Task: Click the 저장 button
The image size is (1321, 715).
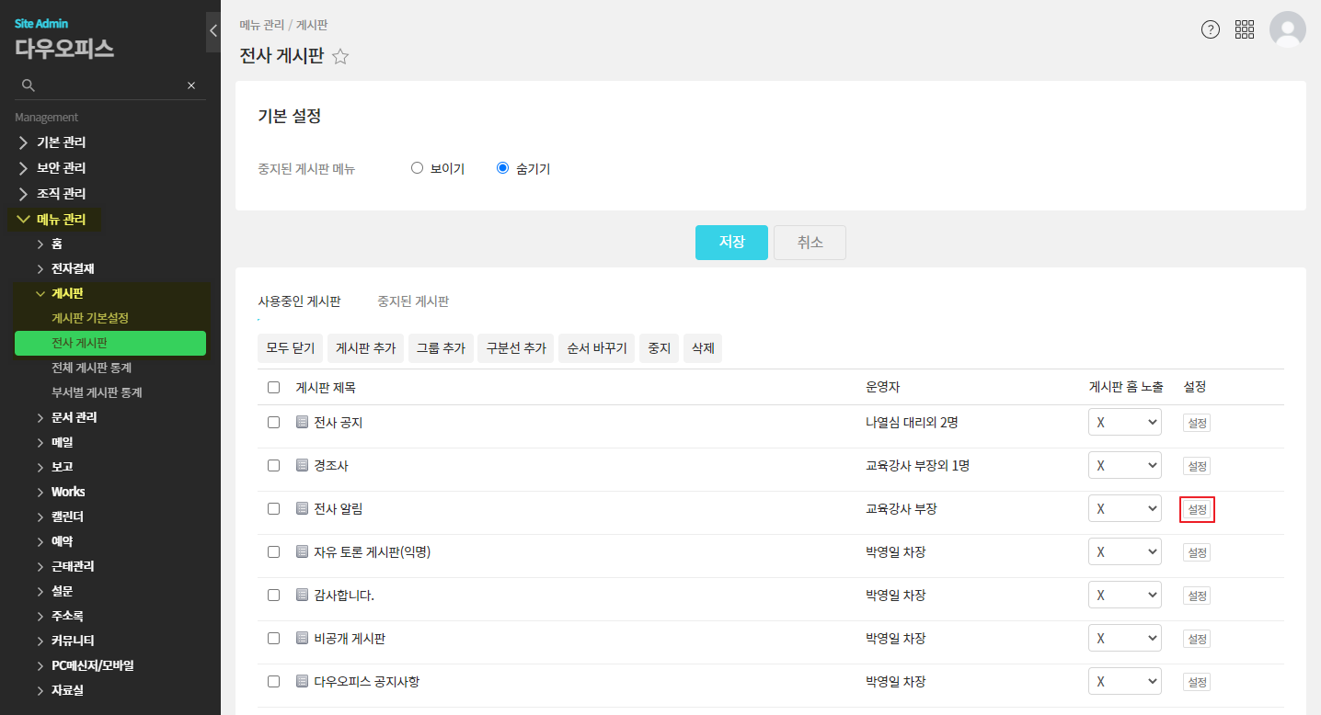Action: tap(731, 243)
